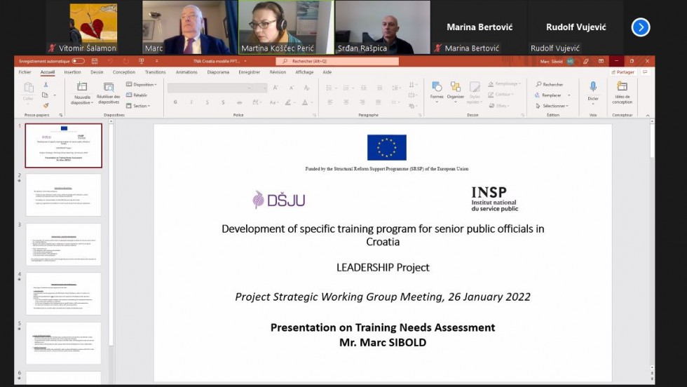Toggle strikethrough formatting
The height and width of the screenshot is (387, 687).
(239, 102)
